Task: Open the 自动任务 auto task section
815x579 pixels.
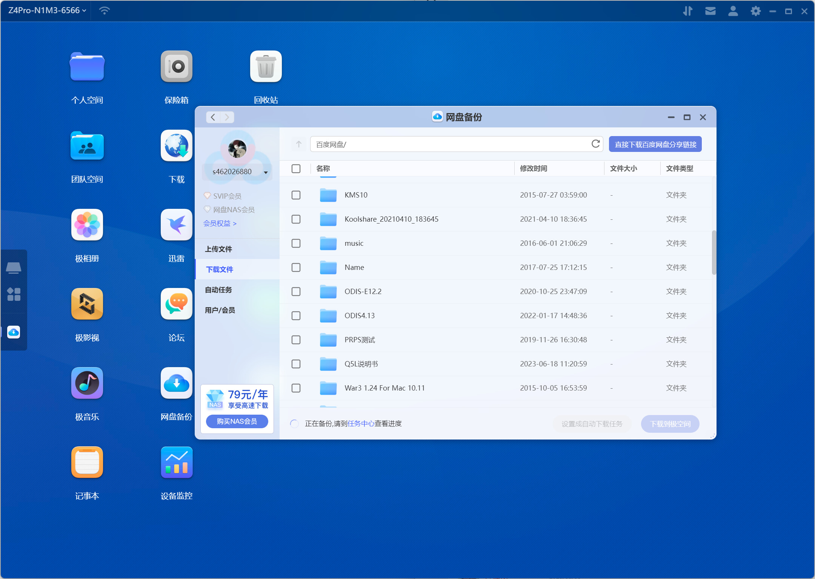Action: (x=218, y=290)
